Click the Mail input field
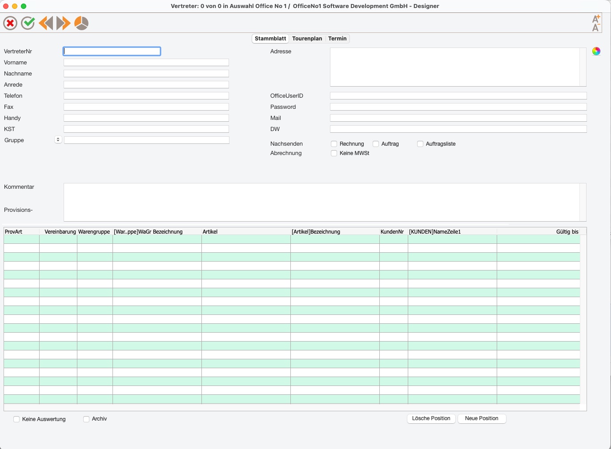Viewport: 611px width, 449px height. click(x=458, y=118)
